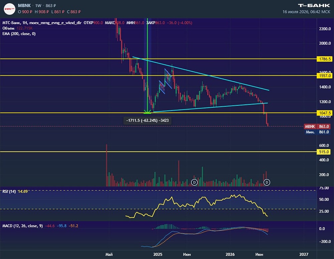Select the 1557.0 horizontal level label
This screenshot has width=334, height=259.
point(325,76)
